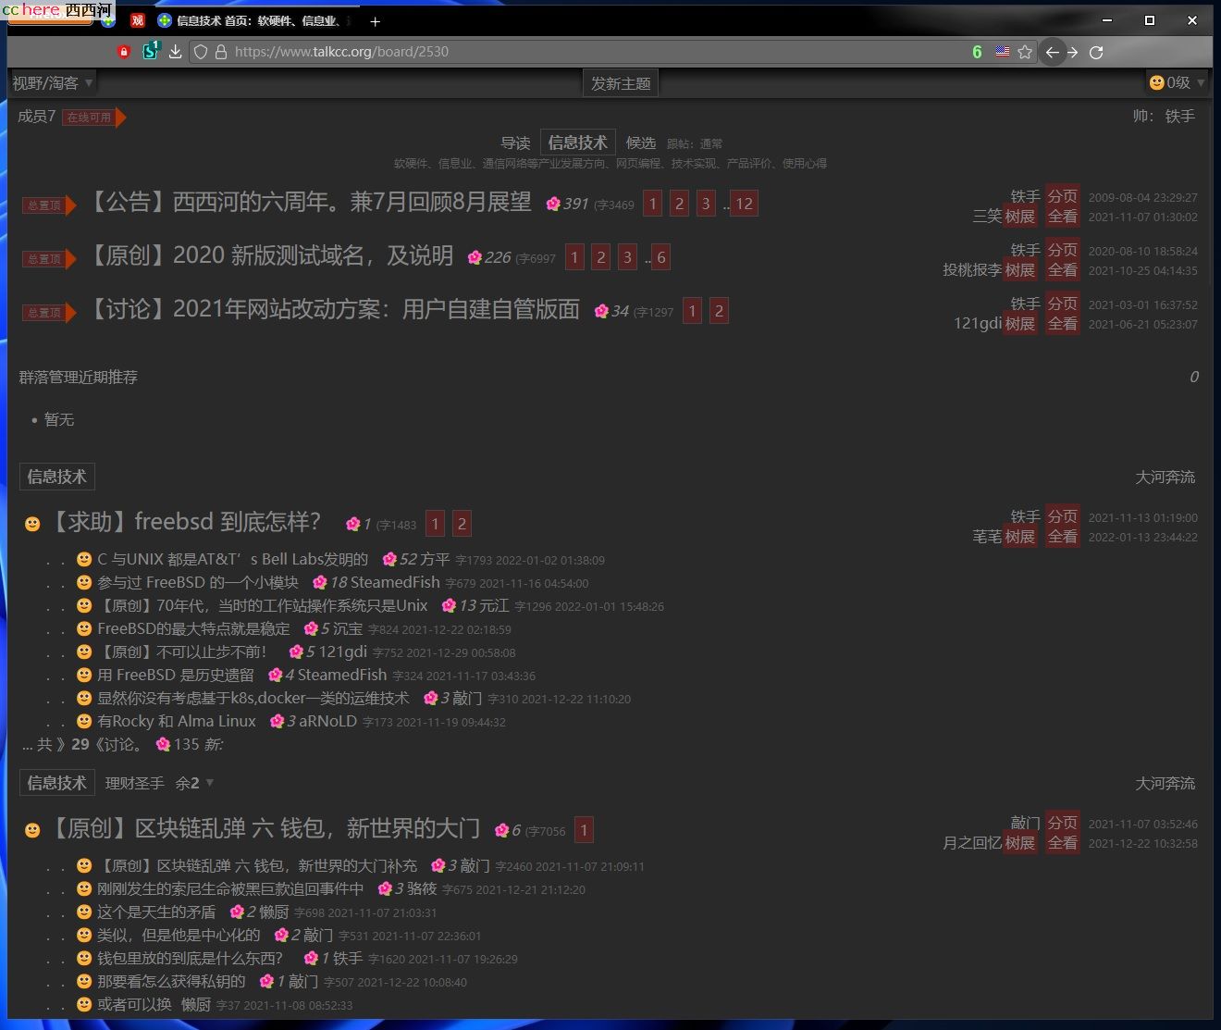Open 【公告】西西河的六周年 thread
Image resolution: width=1221 pixels, height=1030 pixels.
[x=310, y=202]
